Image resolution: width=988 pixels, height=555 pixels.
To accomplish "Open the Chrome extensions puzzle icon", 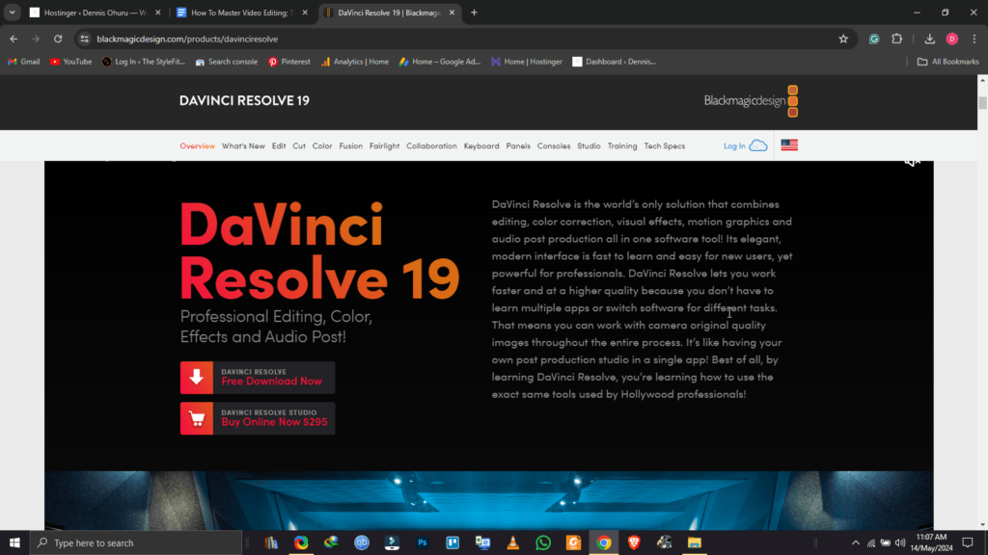I will point(896,39).
